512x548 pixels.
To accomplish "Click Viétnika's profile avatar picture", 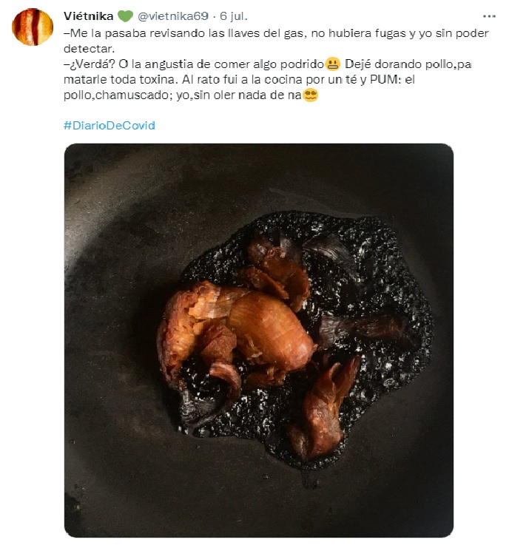I will pyautogui.click(x=33, y=27).
